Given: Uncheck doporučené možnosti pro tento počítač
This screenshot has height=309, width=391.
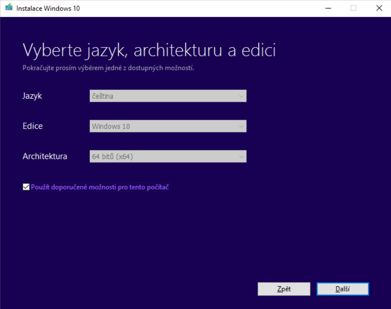Looking at the screenshot, I should pyautogui.click(x=26, y=186).
